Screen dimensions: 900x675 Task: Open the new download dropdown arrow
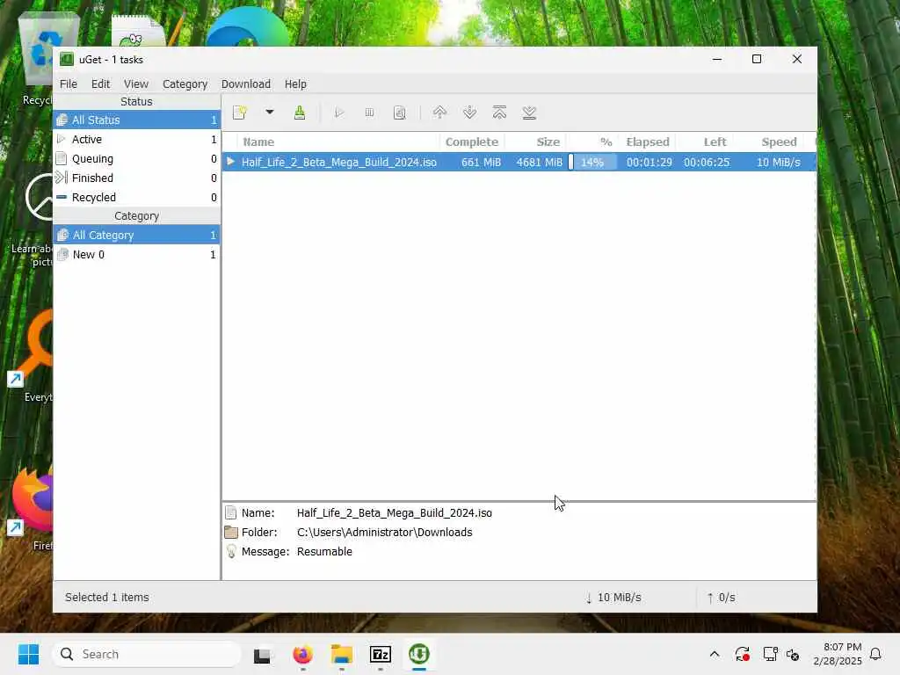click(x=269, y=112)
